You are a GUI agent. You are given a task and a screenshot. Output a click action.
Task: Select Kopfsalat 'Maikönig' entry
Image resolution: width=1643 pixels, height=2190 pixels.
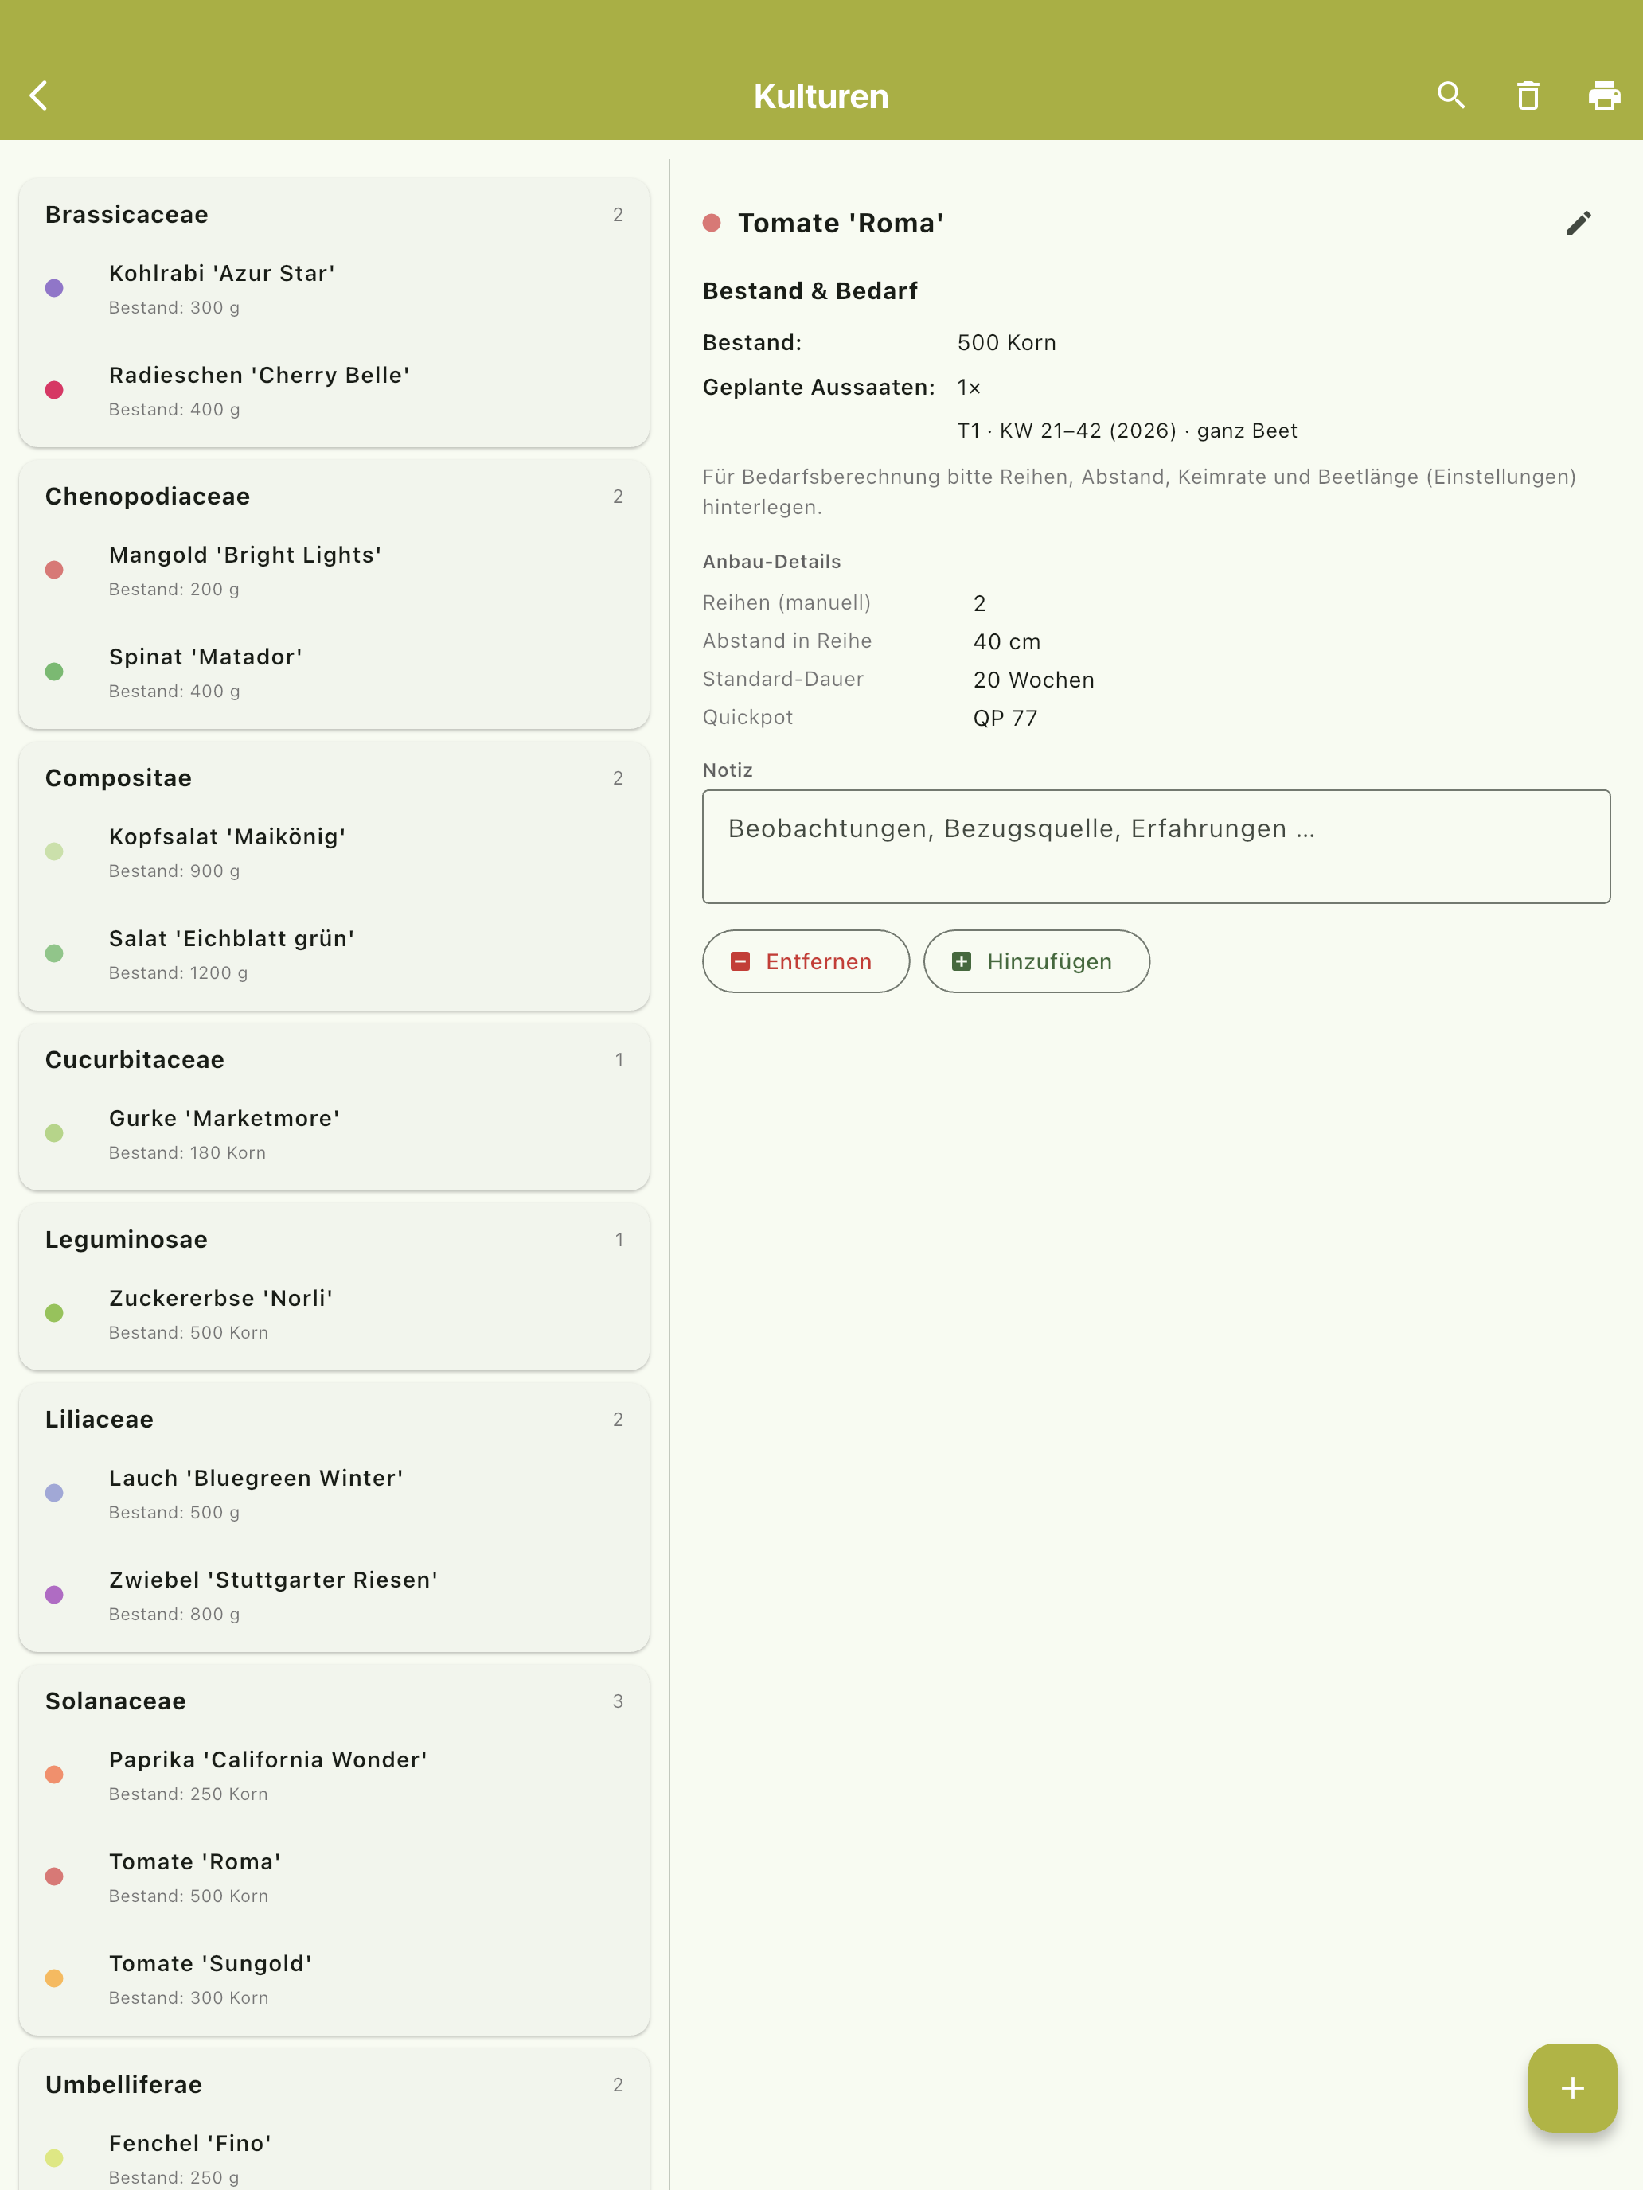click(x=335, y=852)
